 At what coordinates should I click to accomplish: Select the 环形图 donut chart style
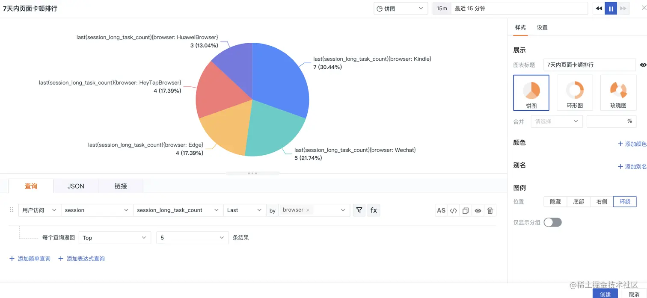(x=575, y=93)
